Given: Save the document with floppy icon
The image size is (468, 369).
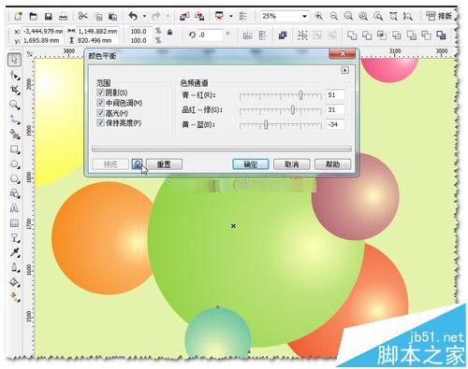Looking at the screenshot, I should 49,16.
